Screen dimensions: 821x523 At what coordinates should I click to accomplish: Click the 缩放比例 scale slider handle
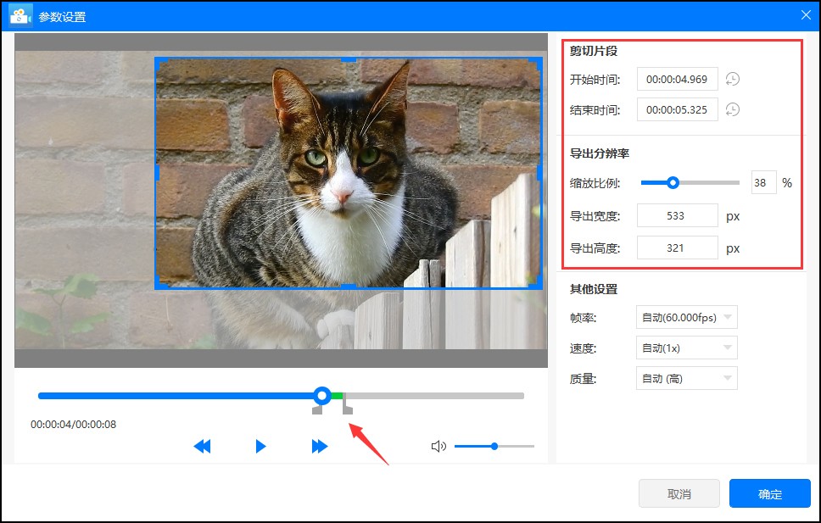click(x=673, y=182)
